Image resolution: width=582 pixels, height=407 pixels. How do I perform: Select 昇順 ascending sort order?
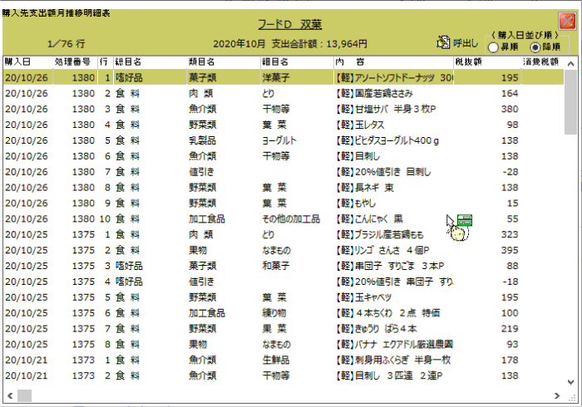point(493,47)
